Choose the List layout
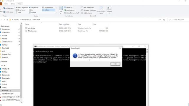 pyautogui.click(x=31, y=10)
